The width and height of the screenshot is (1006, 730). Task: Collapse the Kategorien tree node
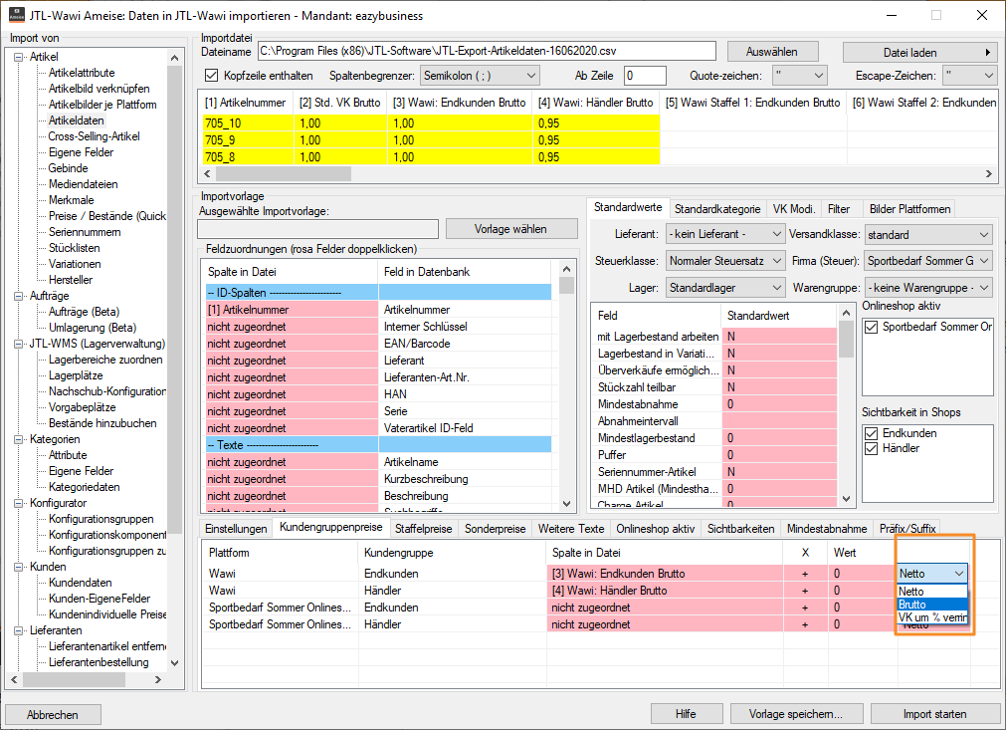pos(19,439)
